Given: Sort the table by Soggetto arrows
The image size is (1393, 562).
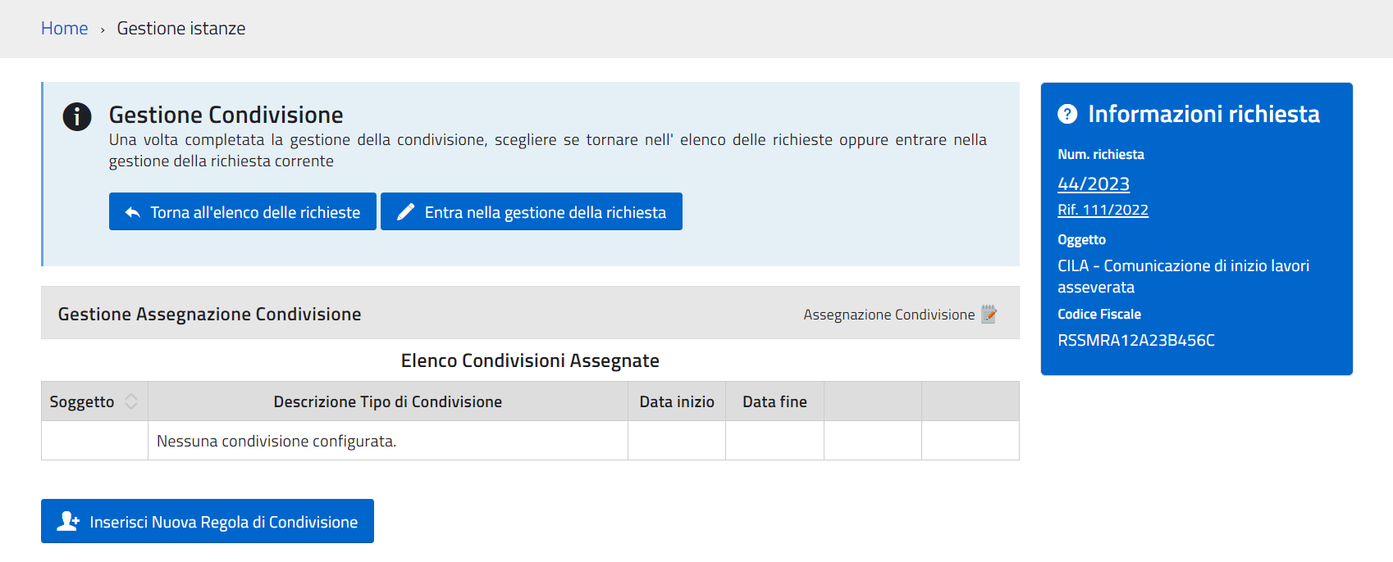Looking at the screenshot, I should point(131,401).
